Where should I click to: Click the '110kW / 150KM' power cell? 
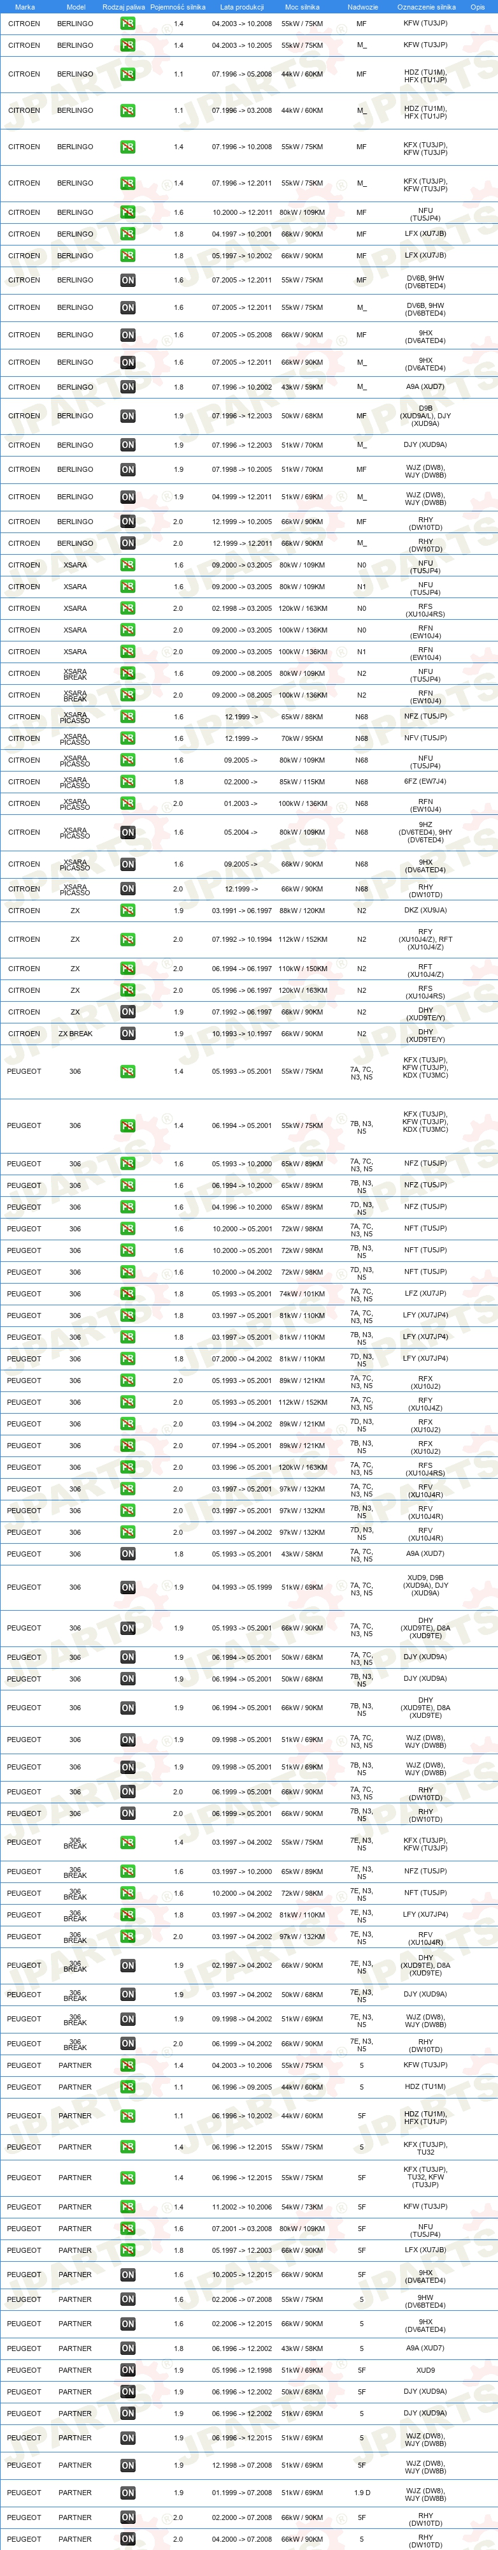tap(302, 969)
